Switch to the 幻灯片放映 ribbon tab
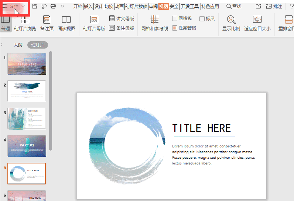The width and height of the screenshot is (294, 201). point(136,7)
